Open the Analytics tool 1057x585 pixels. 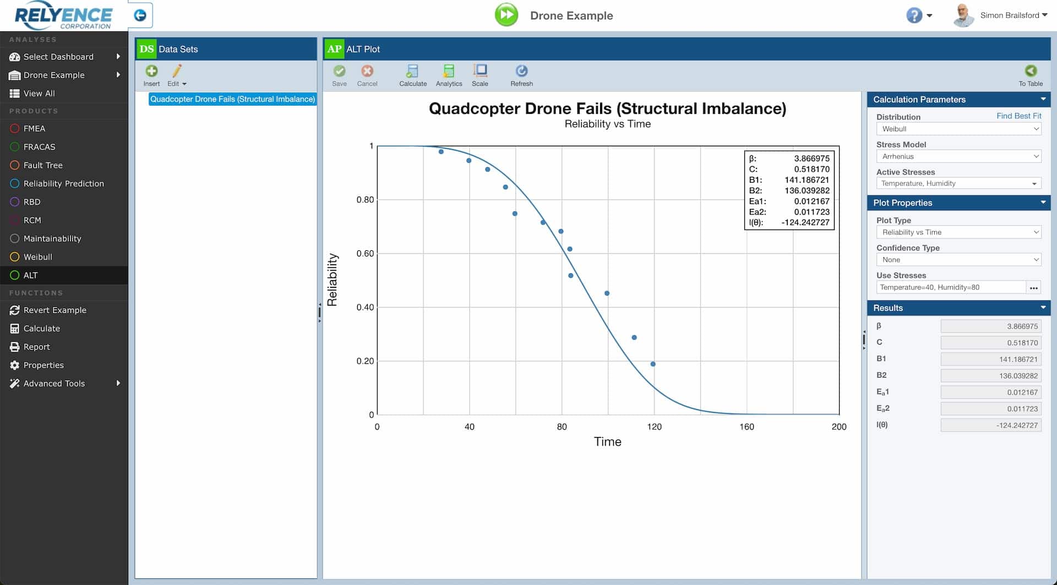[x=449, y=75]
